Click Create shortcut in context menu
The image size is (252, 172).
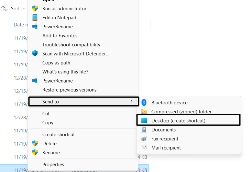(59, 135)
